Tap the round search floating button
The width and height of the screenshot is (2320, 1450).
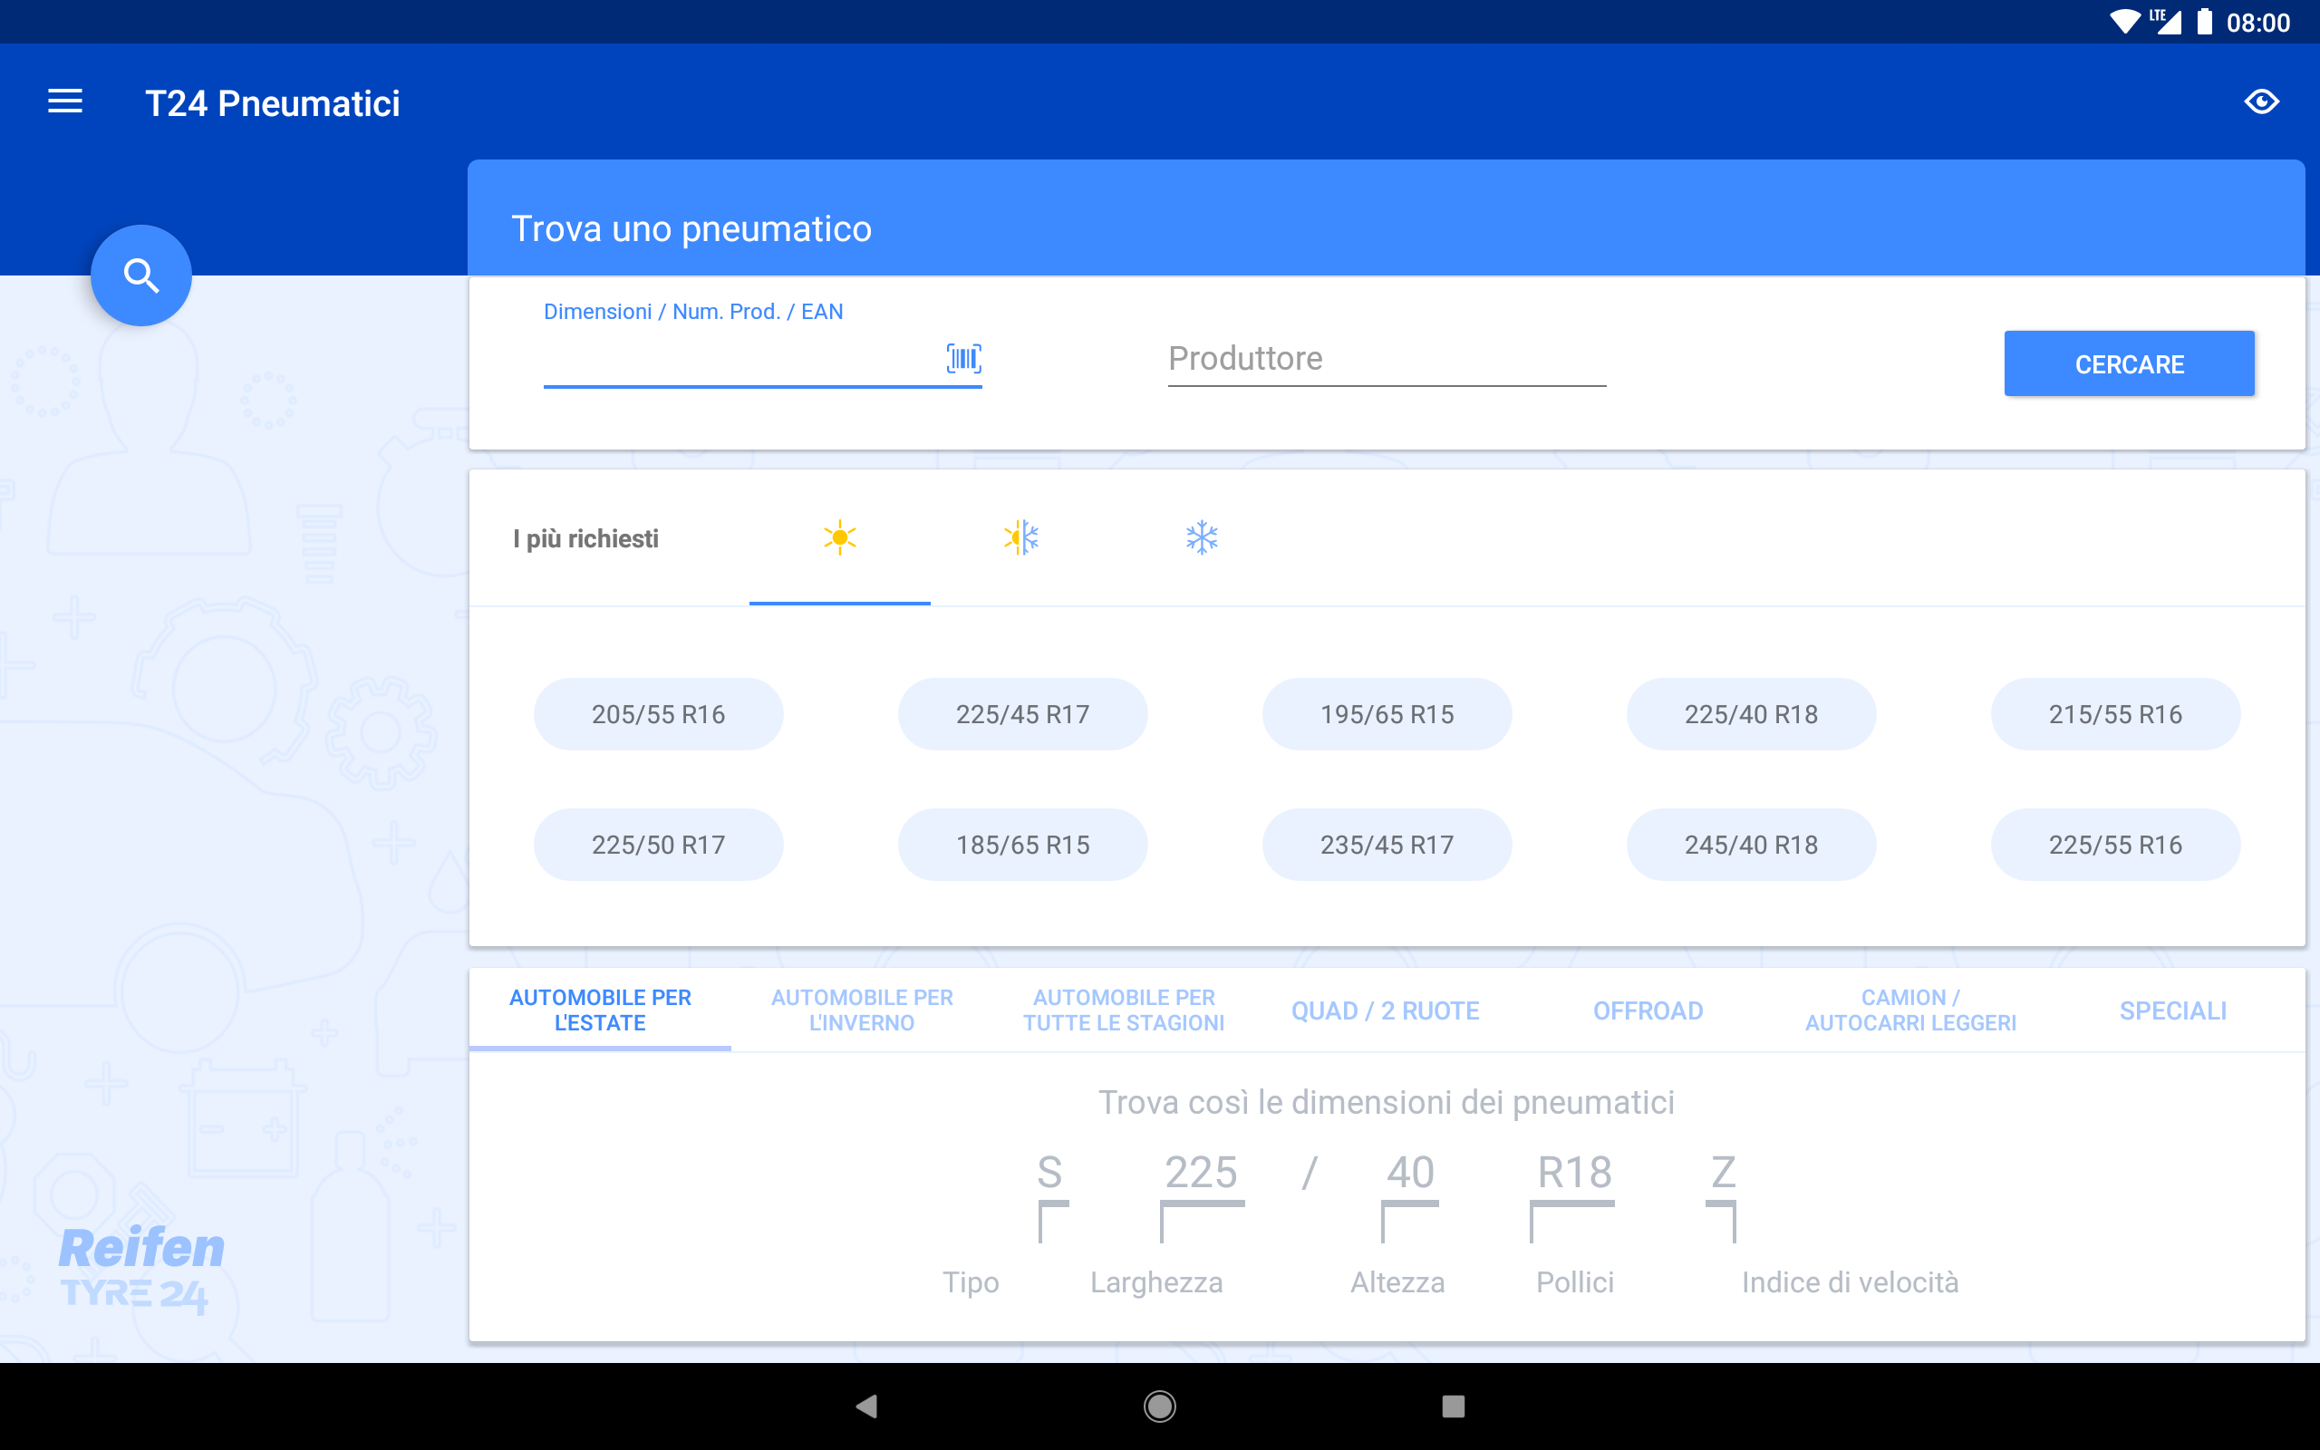pos(141,276)
